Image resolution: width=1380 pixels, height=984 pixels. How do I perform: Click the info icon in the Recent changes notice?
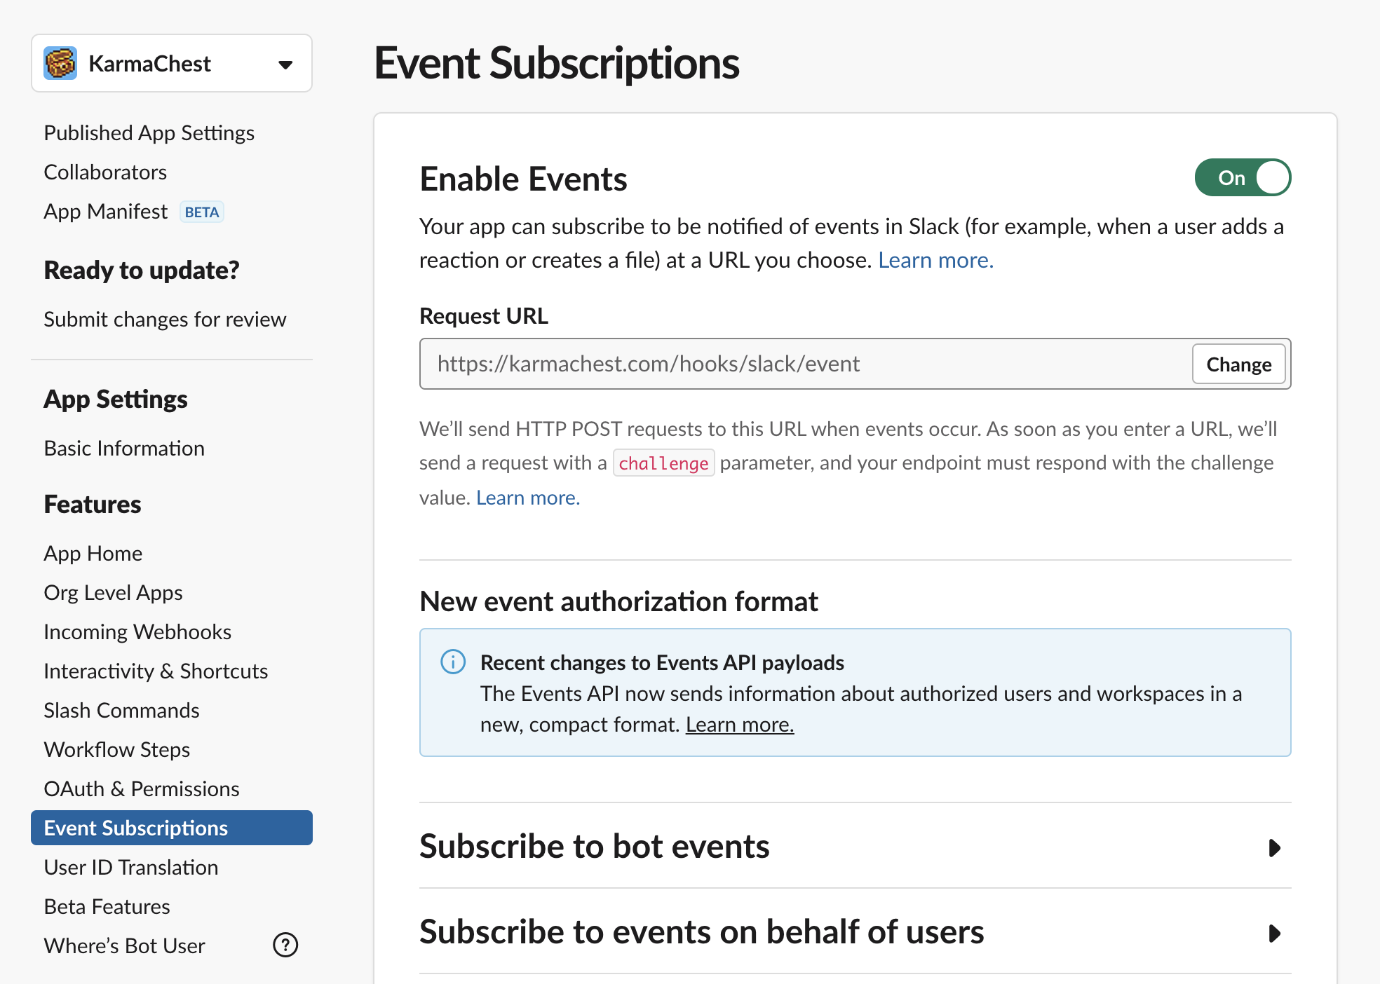point(453,662)
